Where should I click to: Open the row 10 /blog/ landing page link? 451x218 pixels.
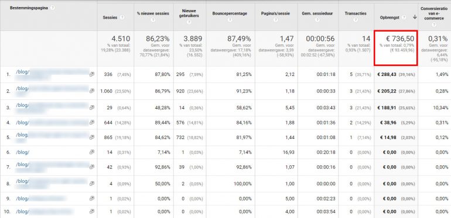coord(22,212)
